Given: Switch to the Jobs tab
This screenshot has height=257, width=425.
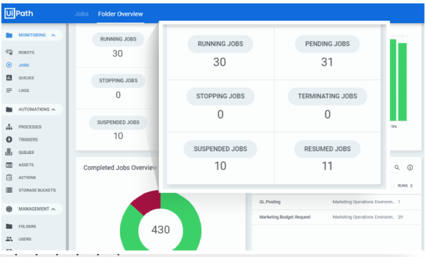Looking at the screenshot, I should click(81, 14).
